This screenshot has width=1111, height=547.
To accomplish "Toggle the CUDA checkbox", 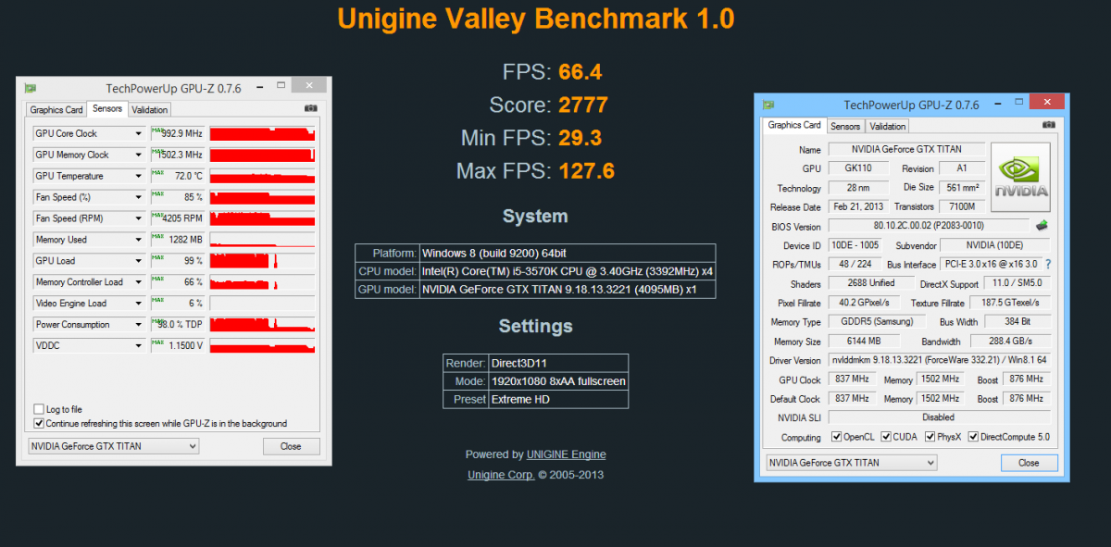I will coord(886,437).
